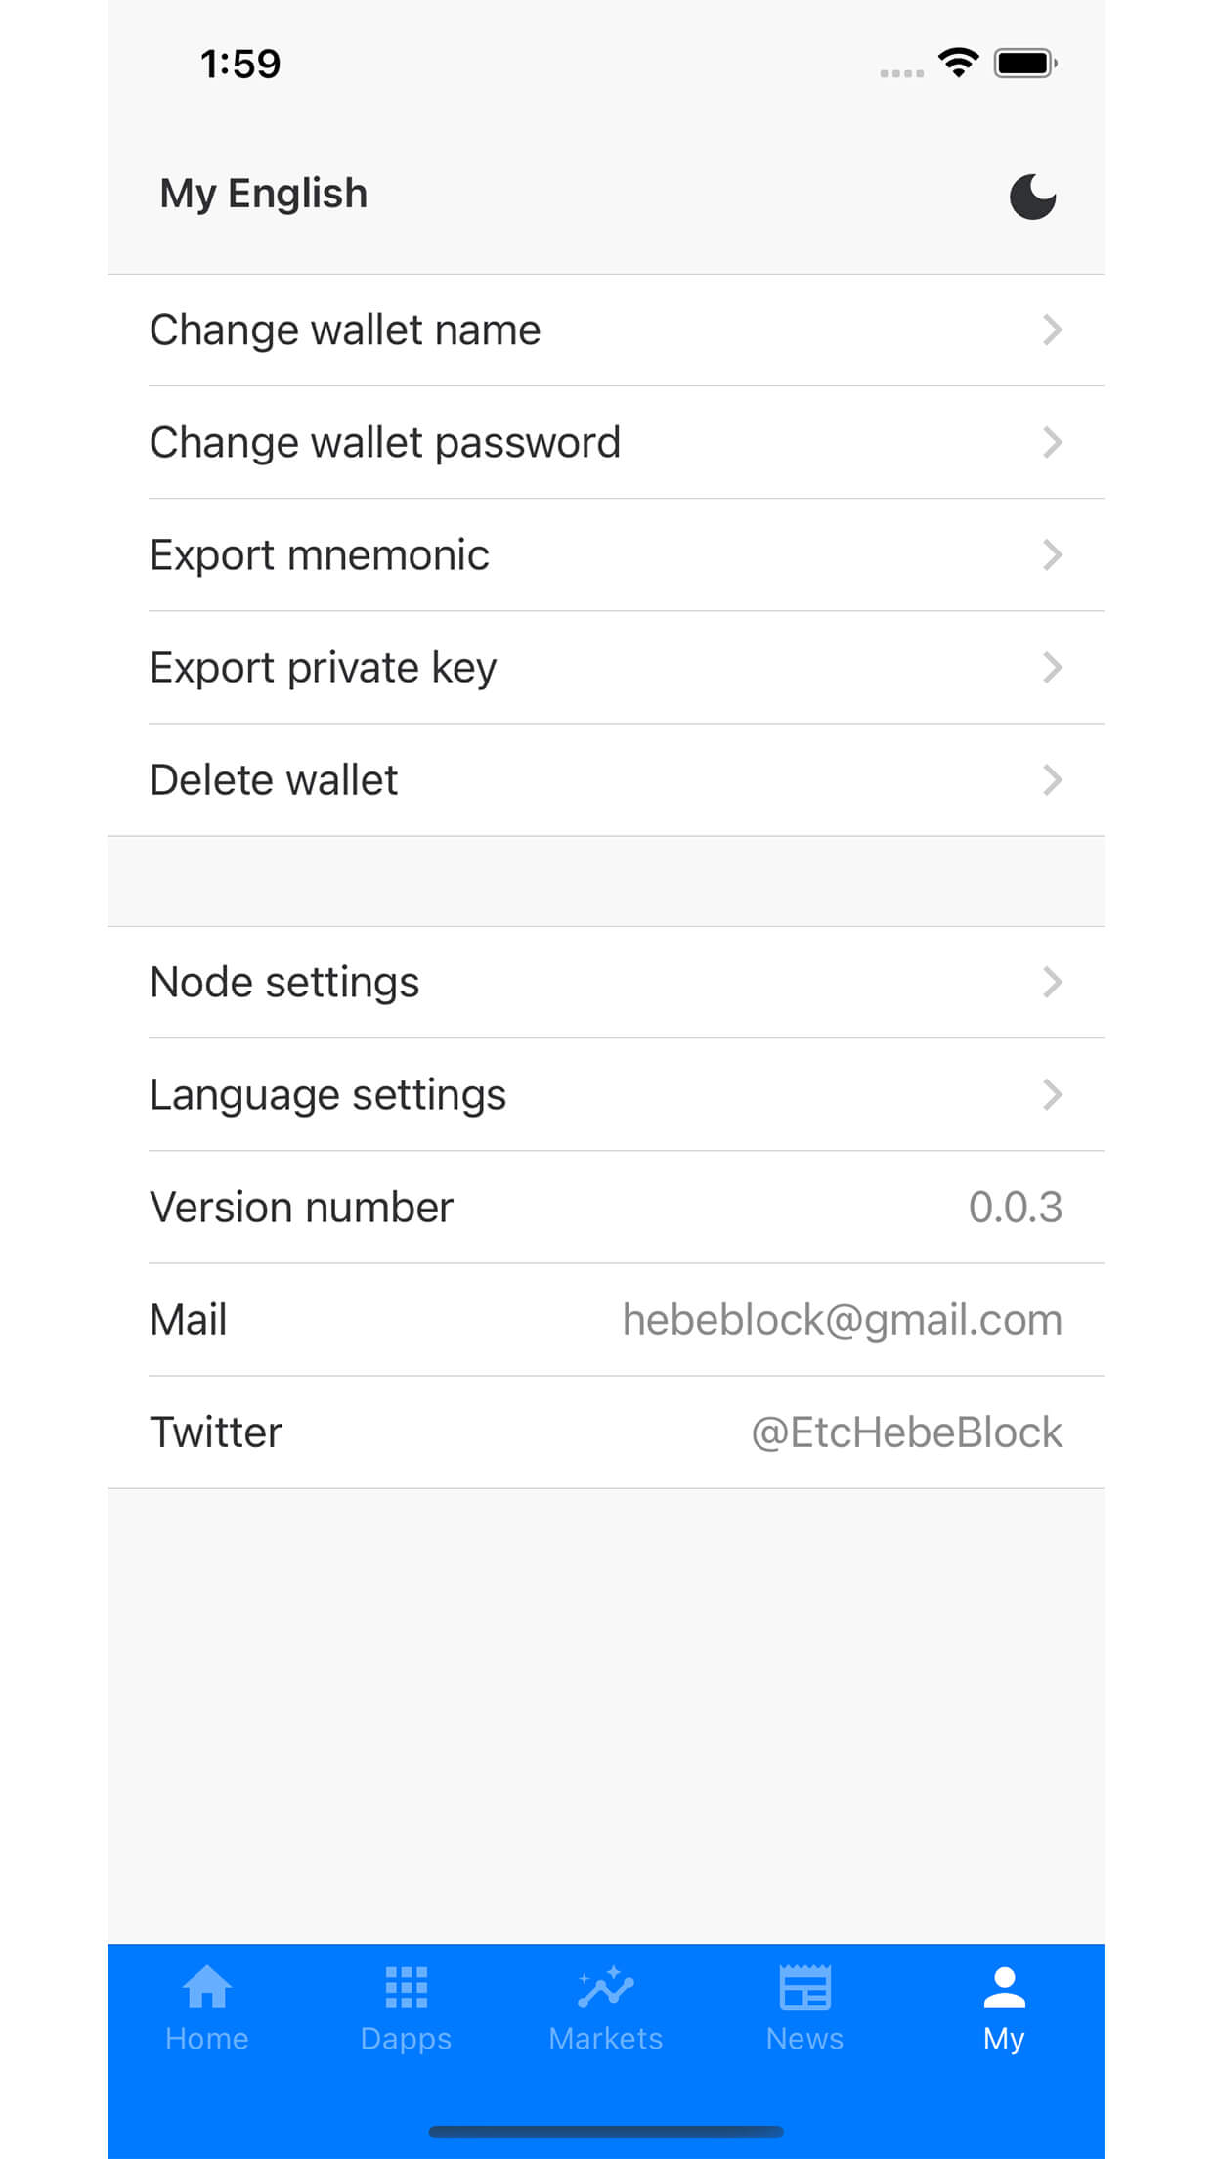Tap the battery status icon
The image size is (1214, 2159).
point(1025,64)
